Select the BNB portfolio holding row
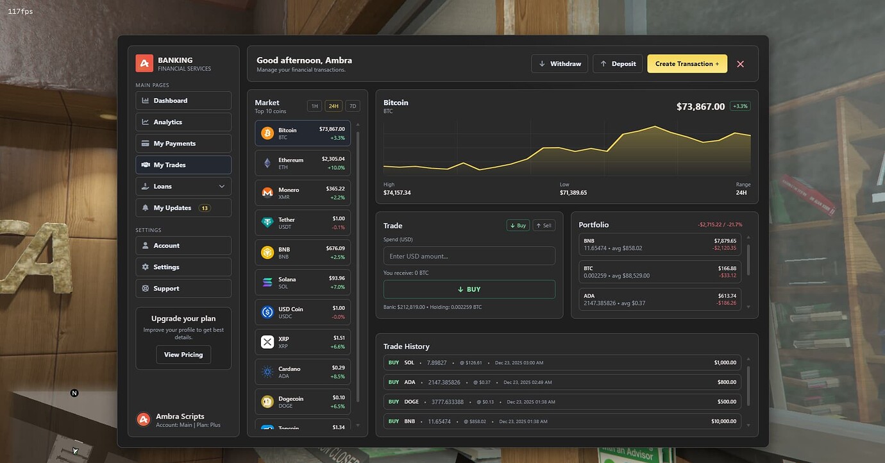Image resolution: width=885 pixels, height=463 pixels. tap(660, 244)
